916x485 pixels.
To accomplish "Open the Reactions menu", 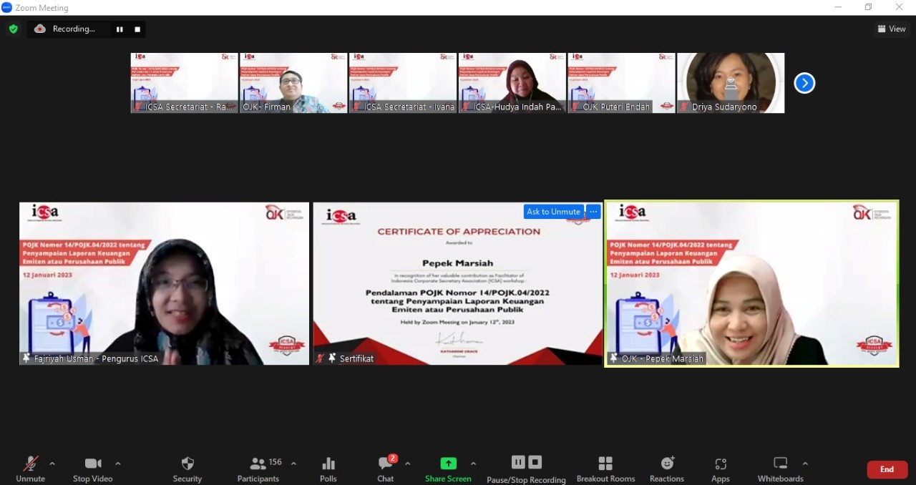I will tap(667, 469).
